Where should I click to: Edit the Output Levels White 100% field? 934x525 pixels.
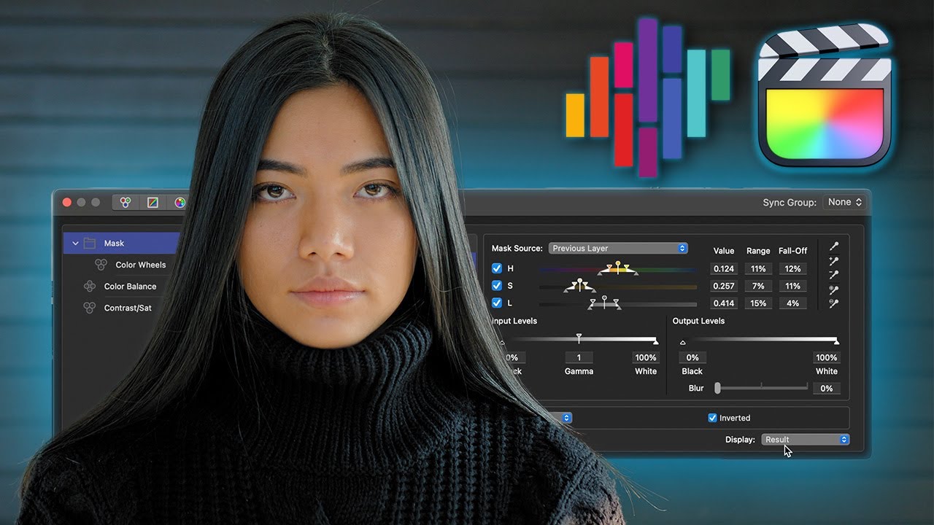point(826,357)
